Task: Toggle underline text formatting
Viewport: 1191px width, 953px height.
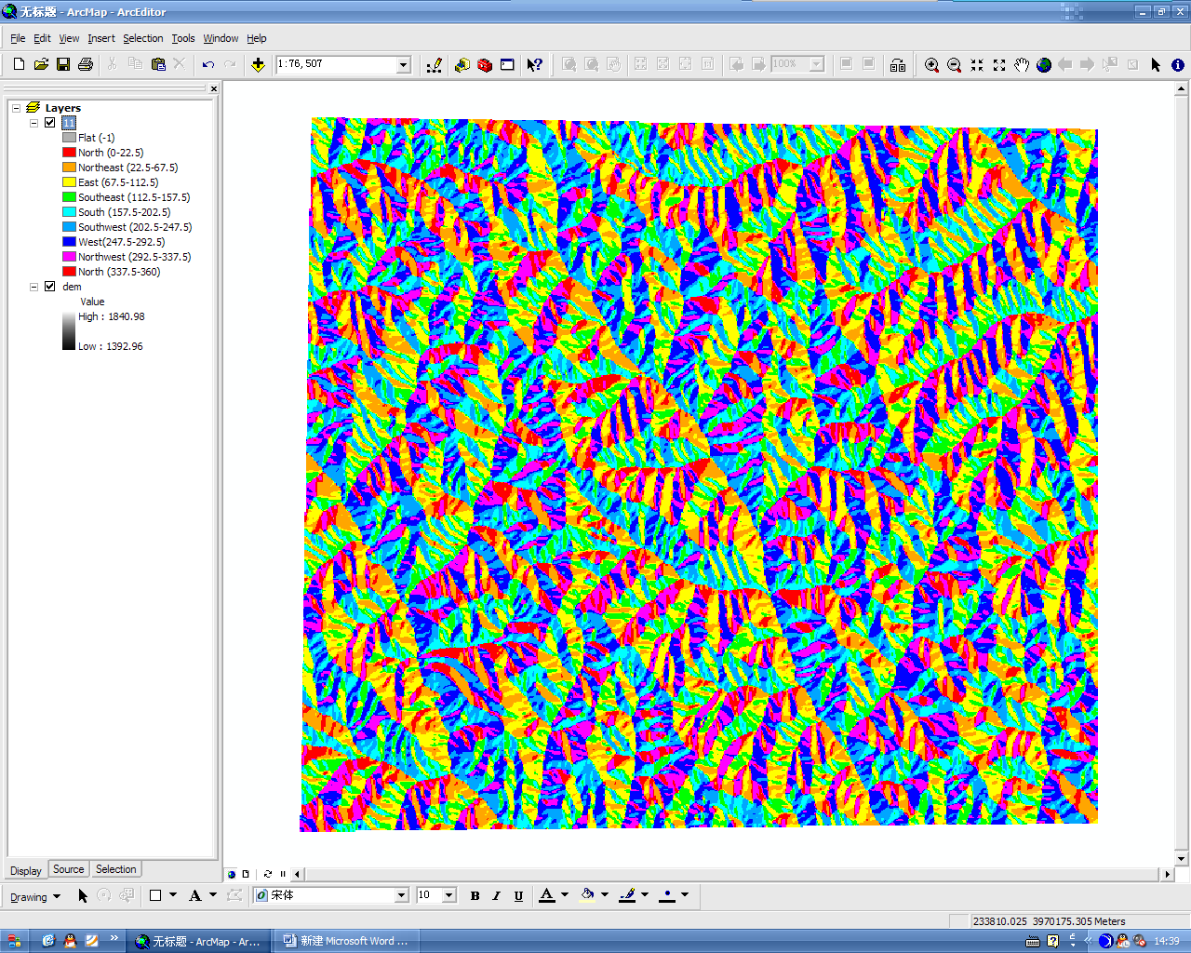Action: click(518, 895)
